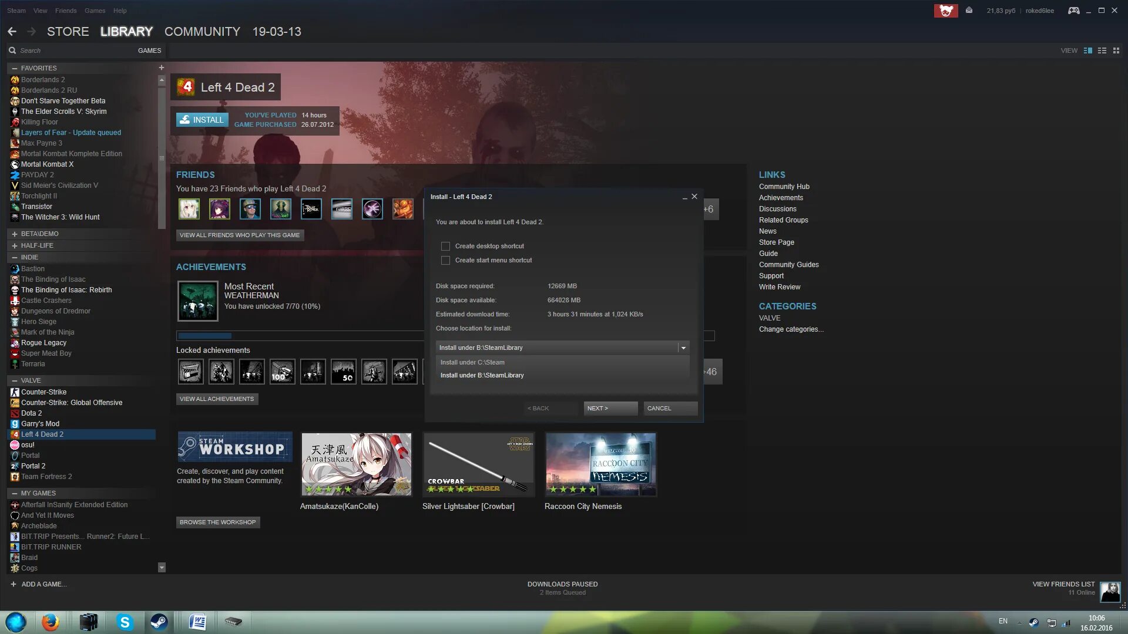Switch to detail view icon
The height and width of the screenshot is (634, 1128).
(1088, 50)
